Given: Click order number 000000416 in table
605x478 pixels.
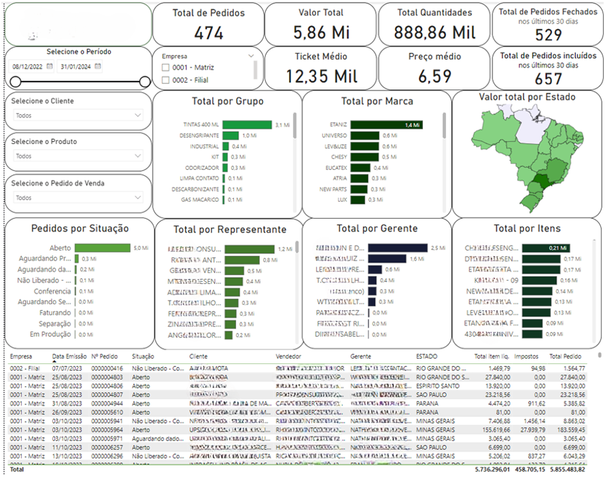Looking at the screenshot, I should point(107,369).
